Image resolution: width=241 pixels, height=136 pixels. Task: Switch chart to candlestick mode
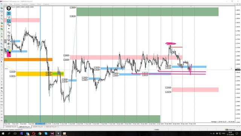click(2, 37)
